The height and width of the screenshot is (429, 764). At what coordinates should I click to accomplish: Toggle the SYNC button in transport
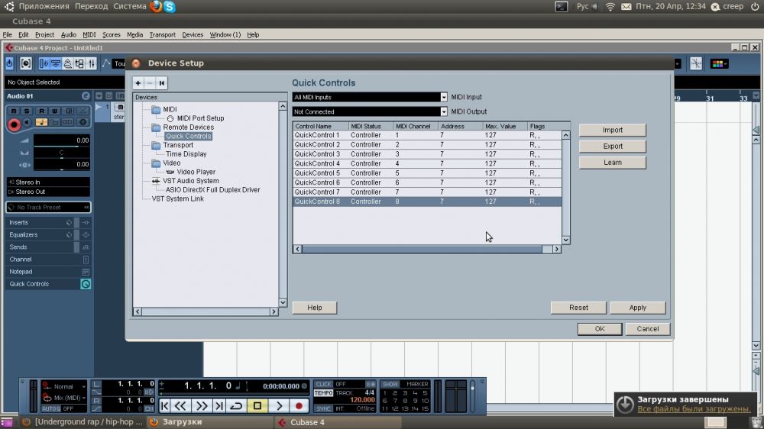tap(323, 408)
